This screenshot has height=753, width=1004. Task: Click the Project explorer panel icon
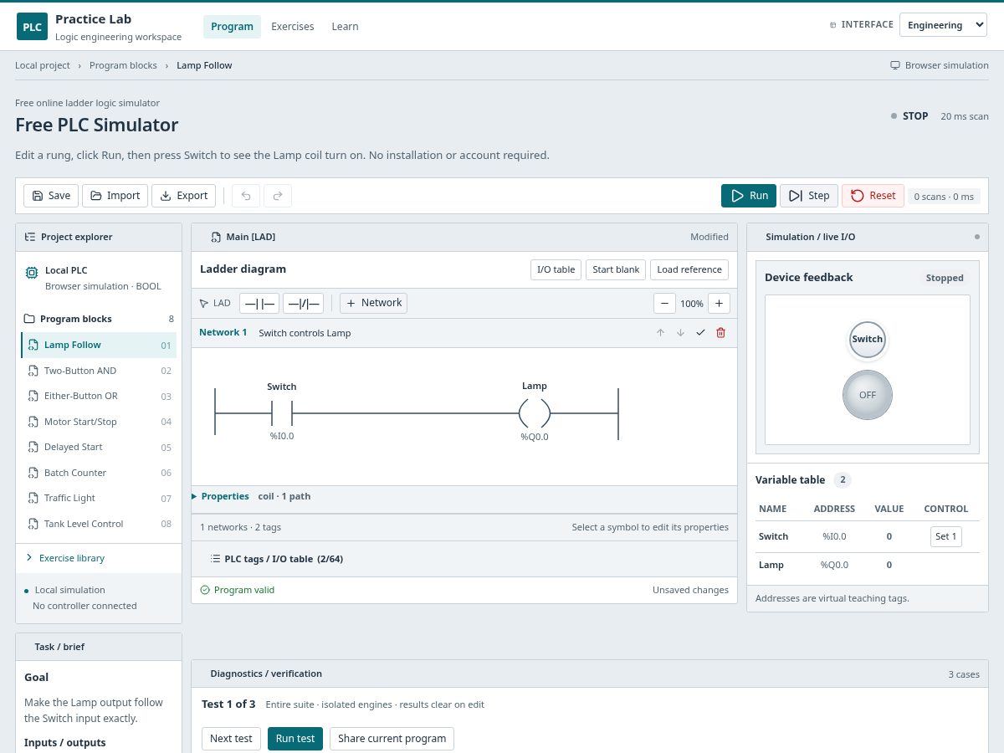click(x=30, y=237)
